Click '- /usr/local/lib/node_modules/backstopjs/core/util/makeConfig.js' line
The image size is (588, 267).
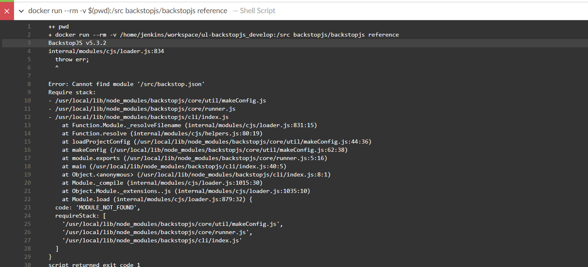tap(157, 100)
